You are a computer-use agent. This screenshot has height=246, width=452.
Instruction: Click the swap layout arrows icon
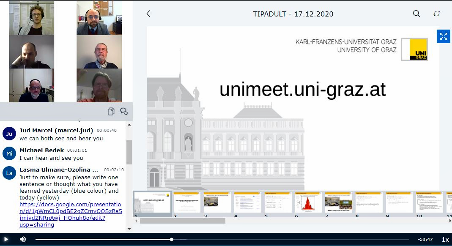(x=437, y=14)
